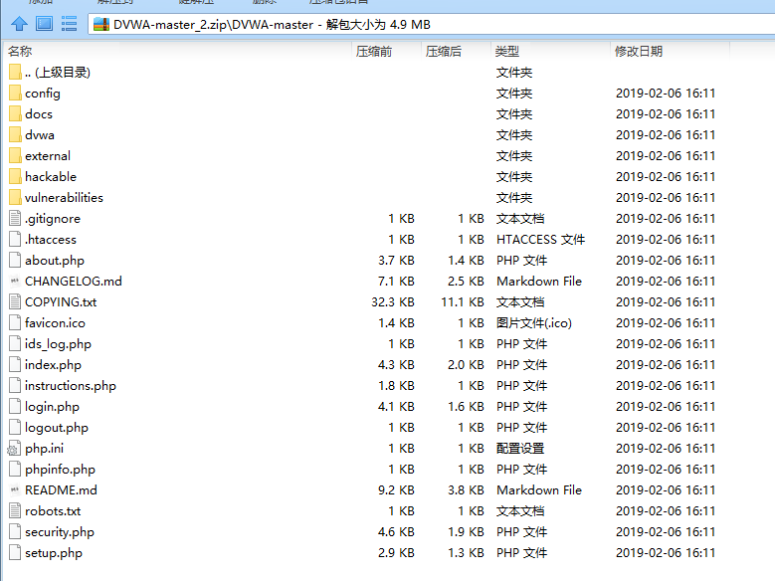
Task: Select the .. (上级目录) folder icon
Action: [x=15, y=73]
